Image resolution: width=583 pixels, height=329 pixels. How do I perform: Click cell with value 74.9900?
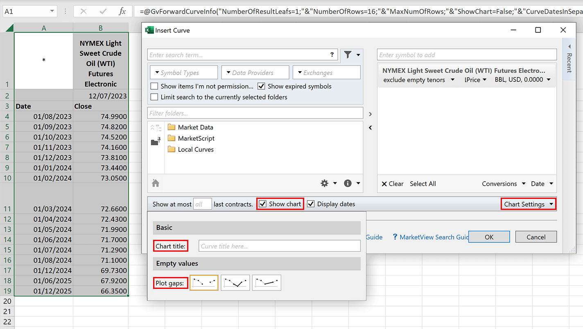click(x=101, y=116)
